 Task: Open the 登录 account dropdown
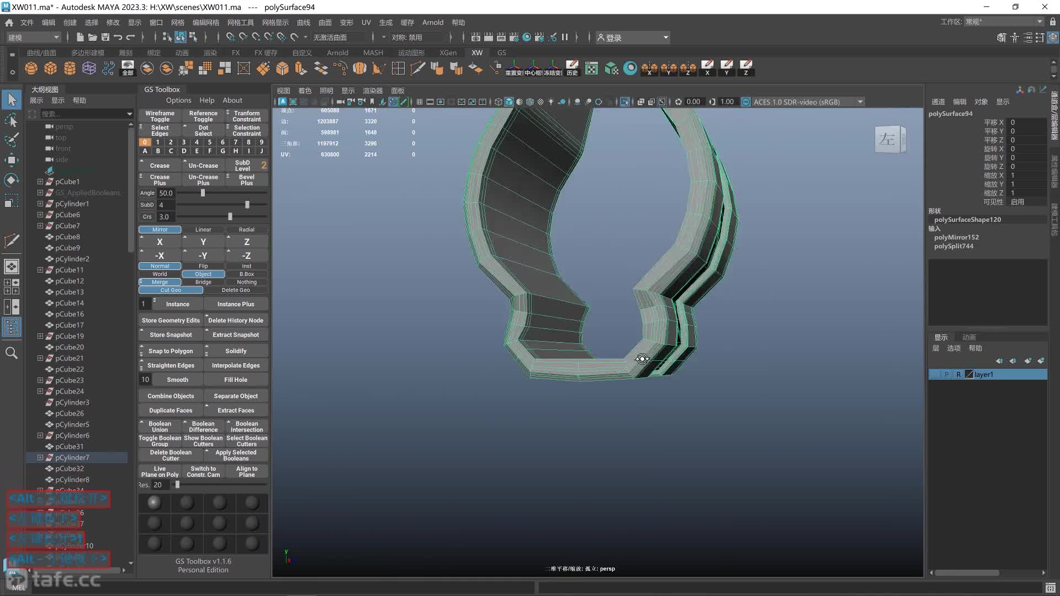(x=633, y=38)
